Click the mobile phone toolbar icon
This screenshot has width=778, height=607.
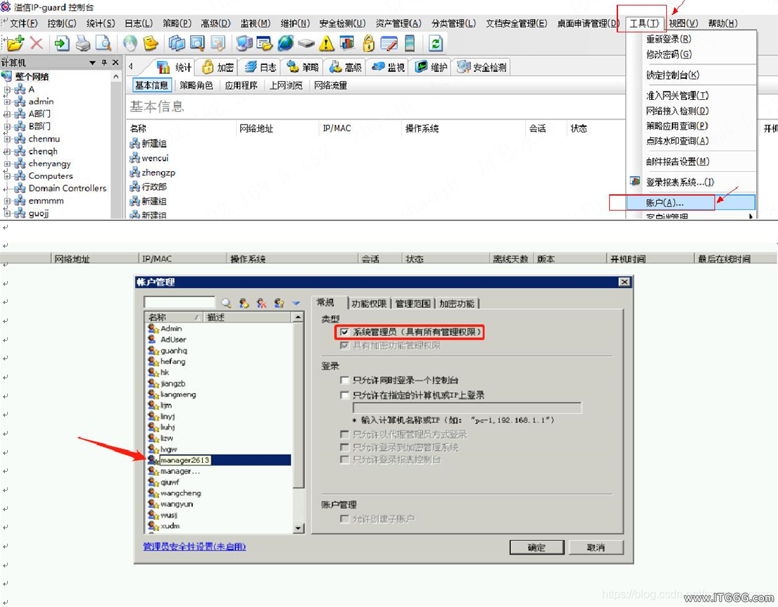pyautogui.click(x=410, y=44)
